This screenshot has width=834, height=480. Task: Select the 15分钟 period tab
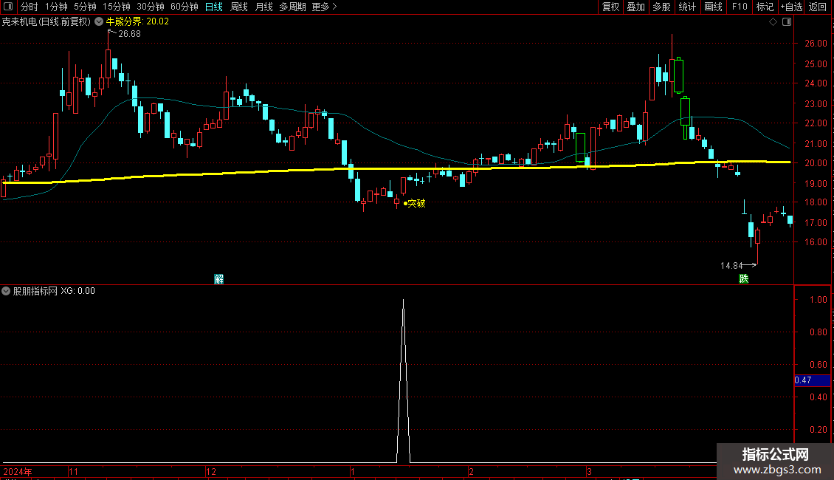[x=117, y=7]
